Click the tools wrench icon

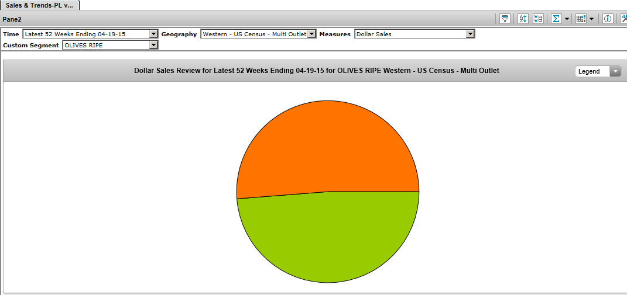[x=623, y=19]
